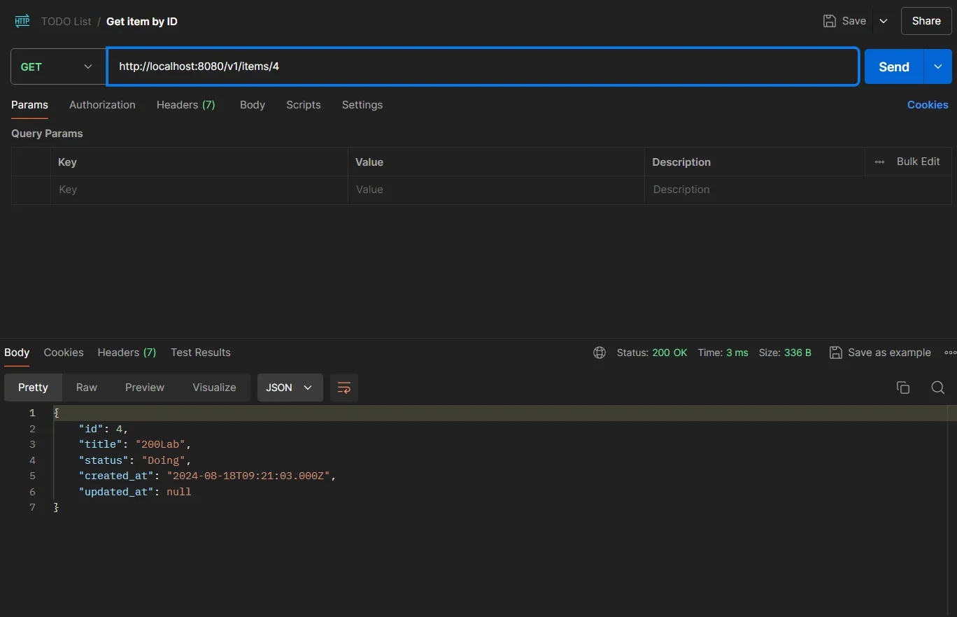Open the request Headers (7) tab
This screenshot has width=957, height=617.
tap(186, 105)
